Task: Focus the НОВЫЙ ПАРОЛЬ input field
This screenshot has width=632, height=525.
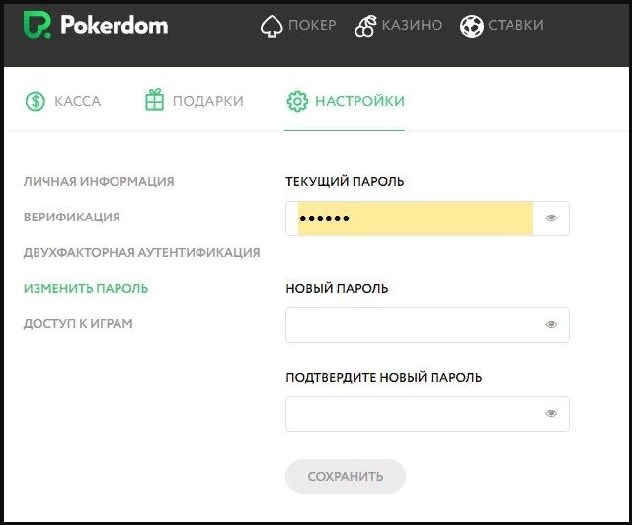Action: 410,324
